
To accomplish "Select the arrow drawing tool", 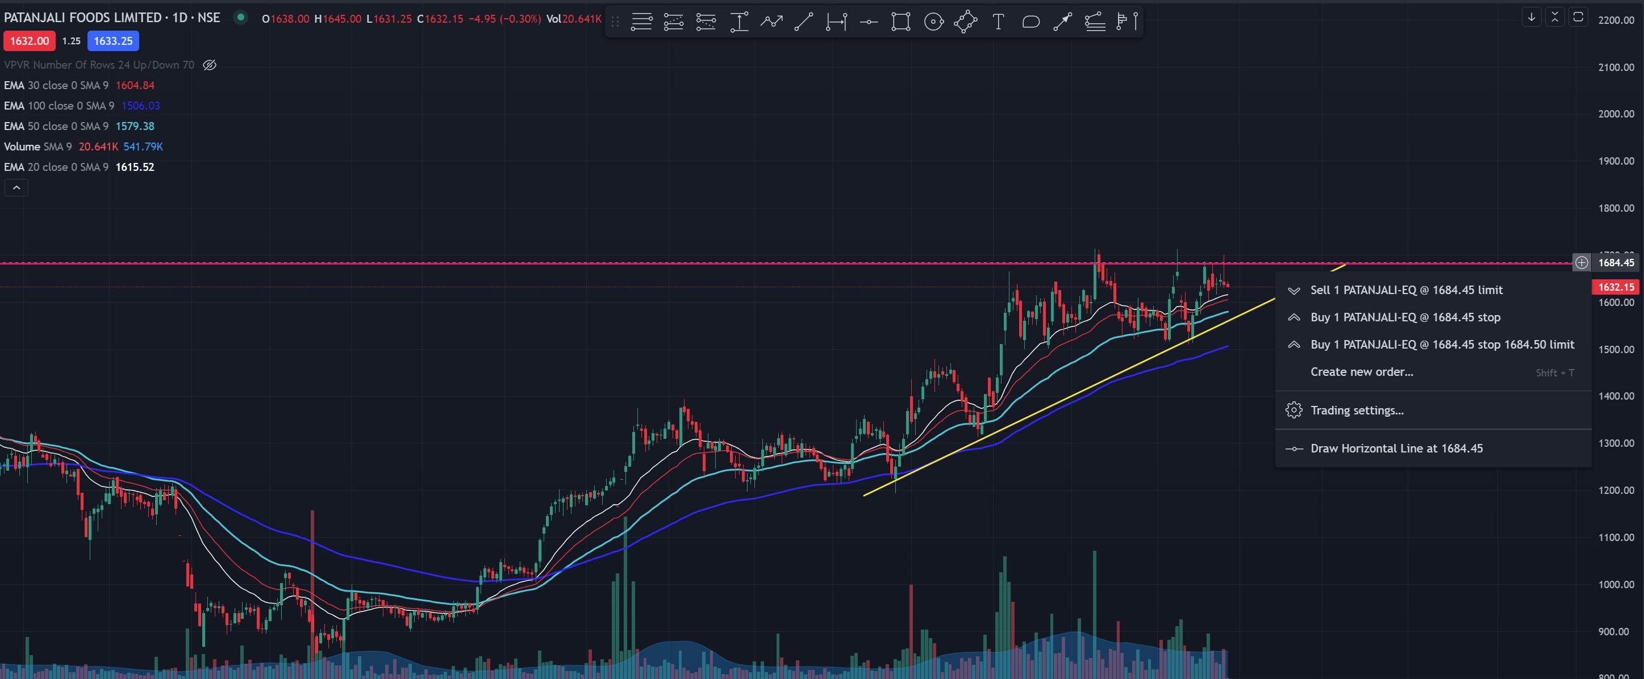I will (1063, 22).
